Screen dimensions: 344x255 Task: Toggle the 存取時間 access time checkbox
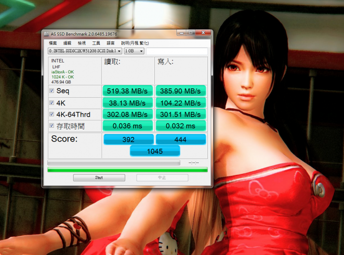(x=52, y=125)
